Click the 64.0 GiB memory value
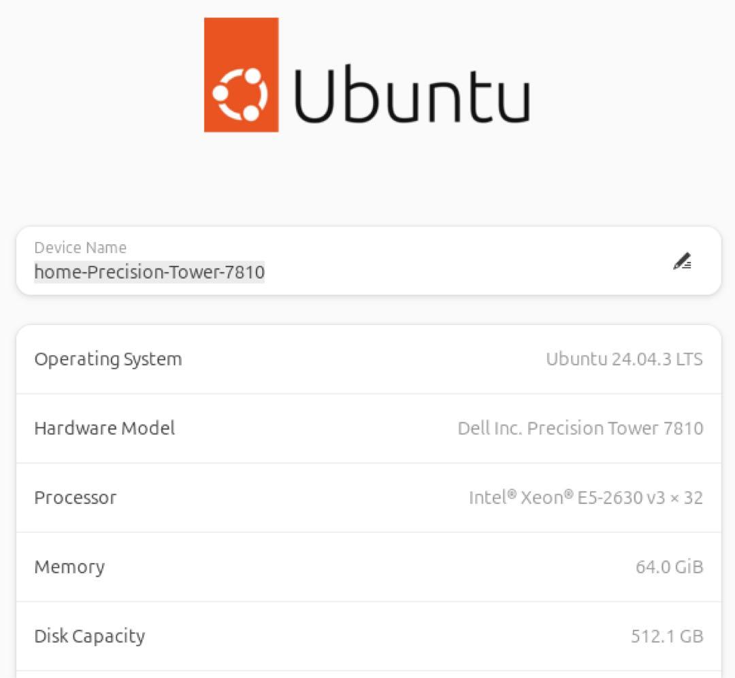 (x=669, y=567)
